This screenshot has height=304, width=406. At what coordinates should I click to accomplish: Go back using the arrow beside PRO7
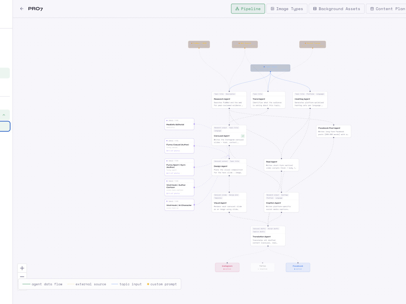22,9
